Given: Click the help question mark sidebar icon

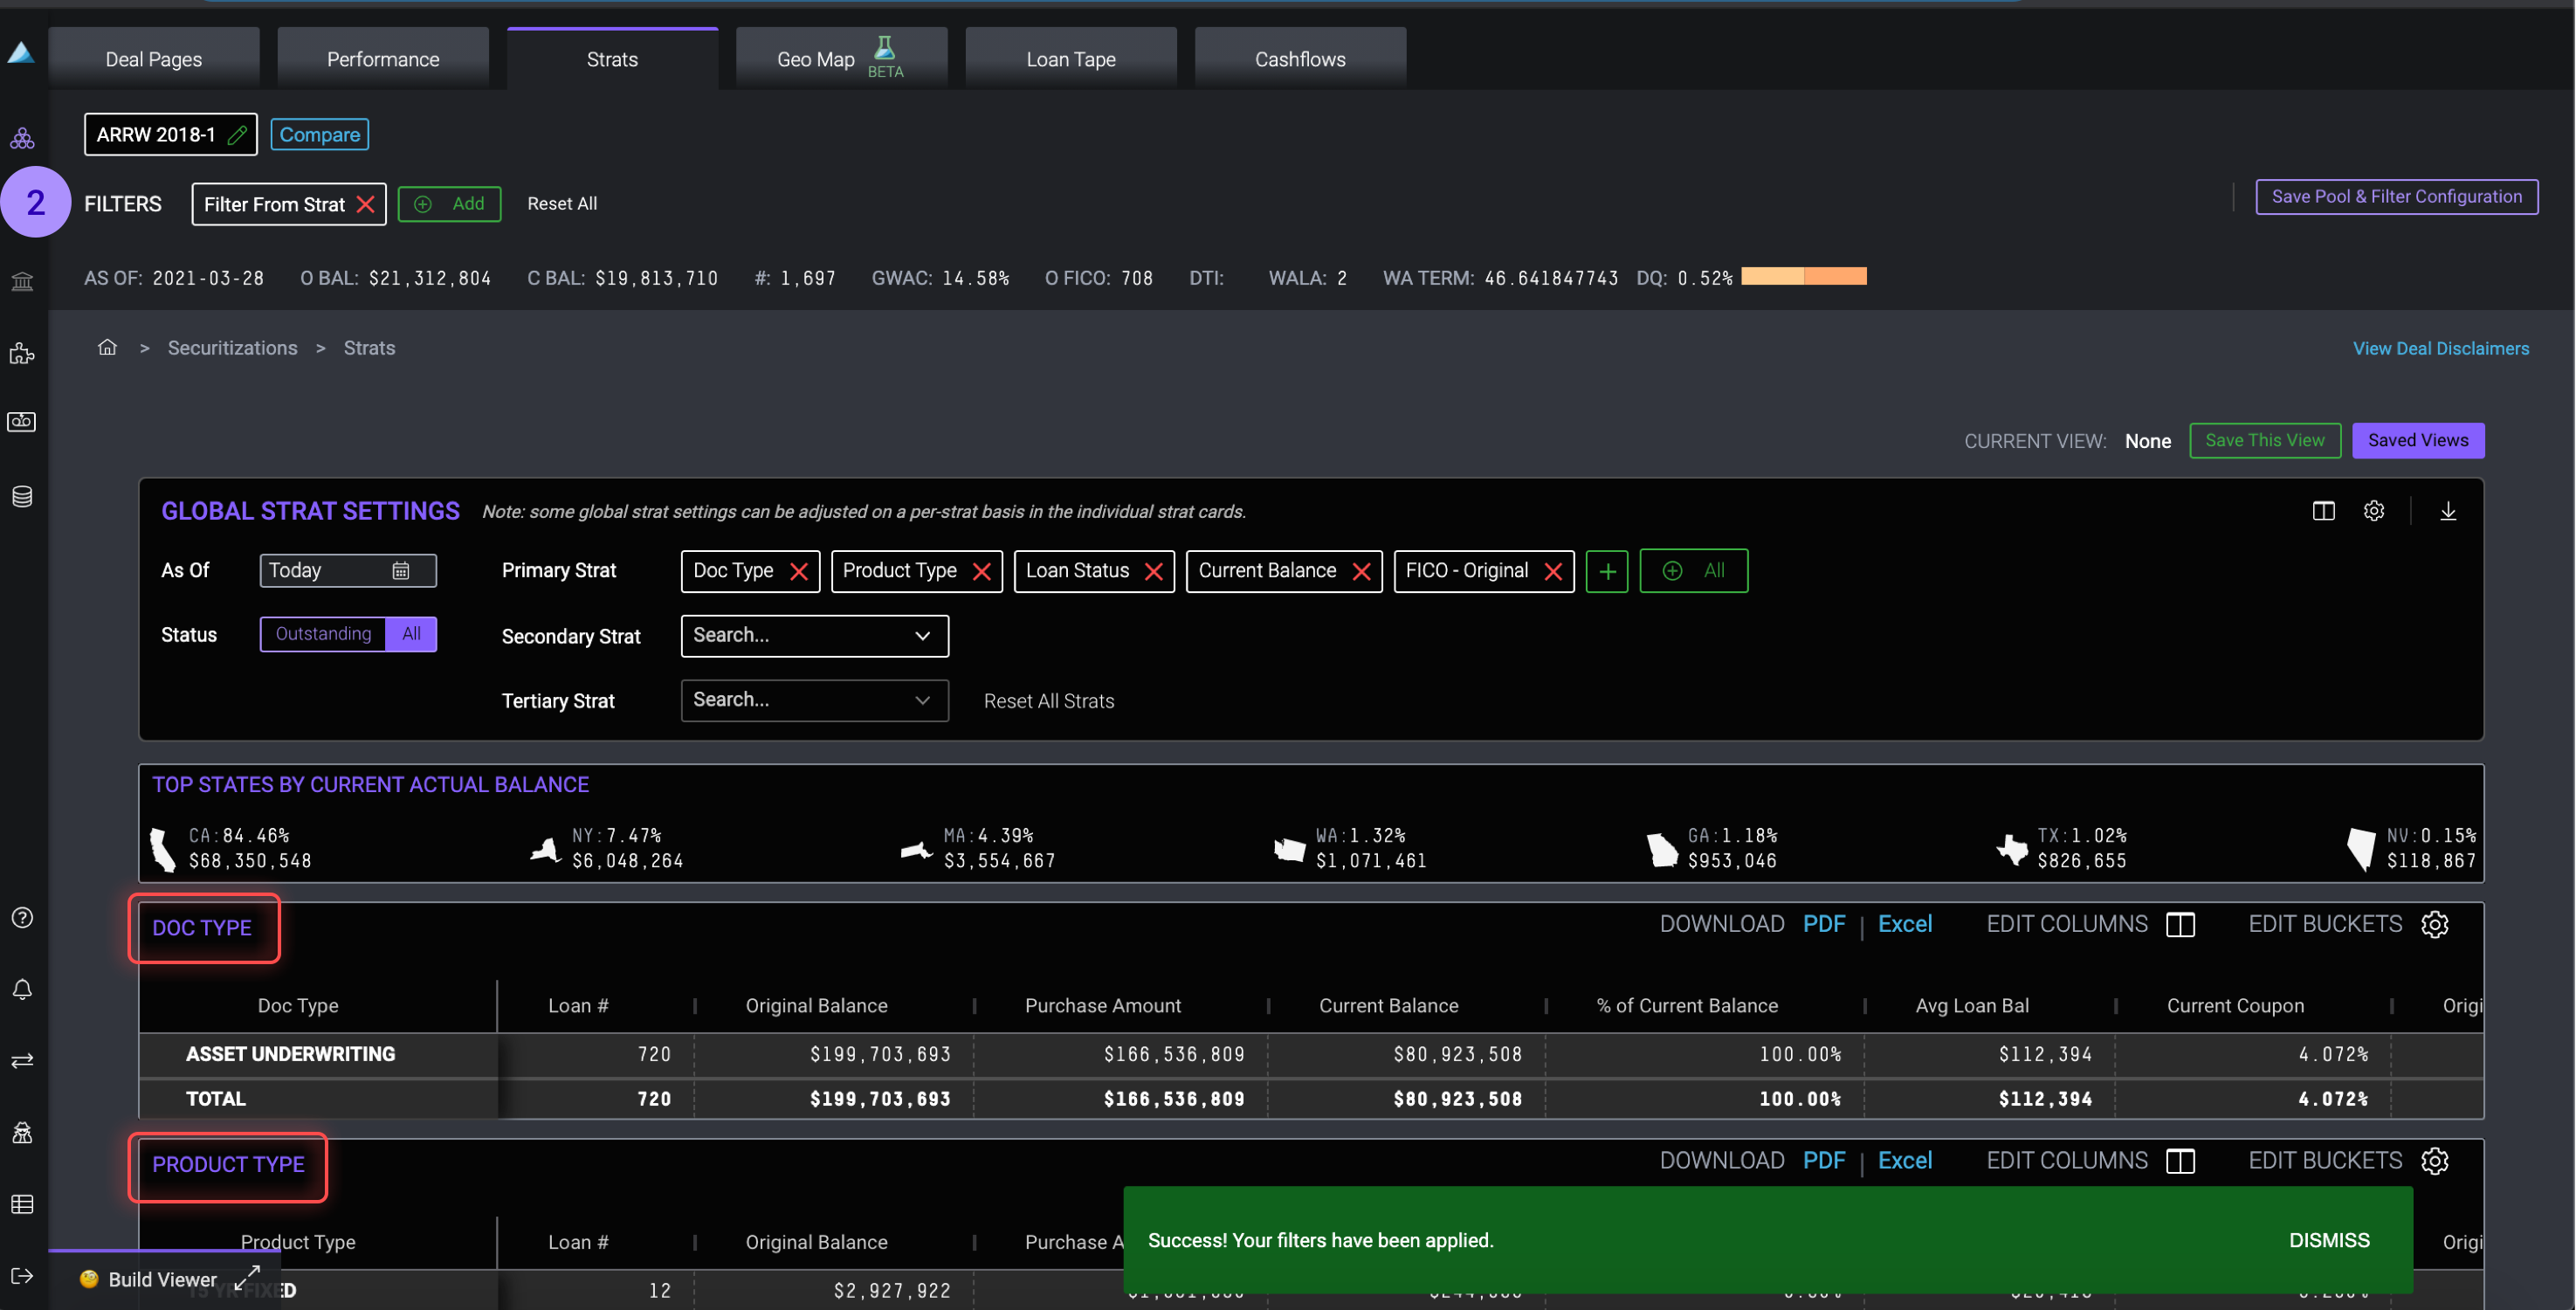Looking at the screenshot, I should point(22,917).
